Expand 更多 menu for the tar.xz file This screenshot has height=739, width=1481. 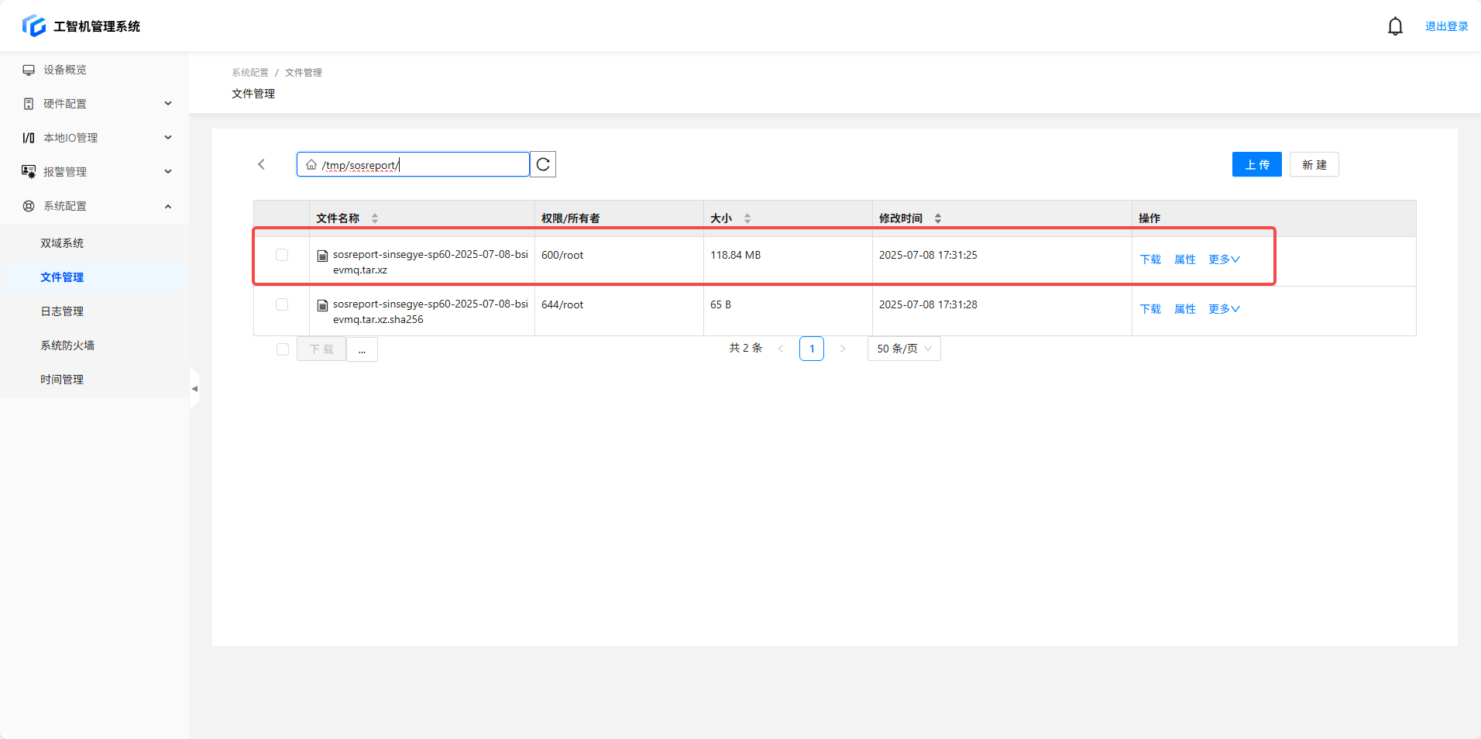click(x=1224, y=260)
